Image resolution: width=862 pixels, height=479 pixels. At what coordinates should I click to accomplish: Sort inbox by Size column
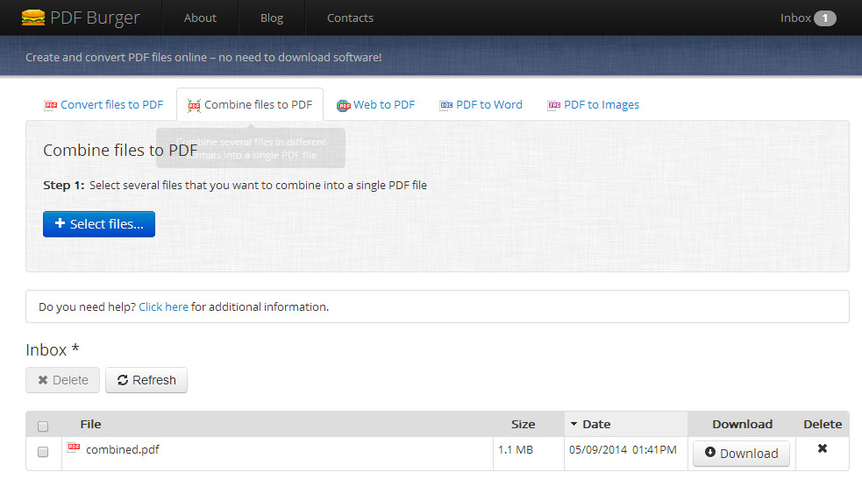click(x=523, y=424)
